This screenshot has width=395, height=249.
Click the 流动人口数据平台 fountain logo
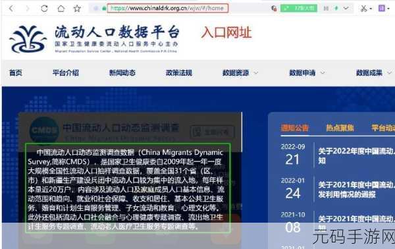28,39
